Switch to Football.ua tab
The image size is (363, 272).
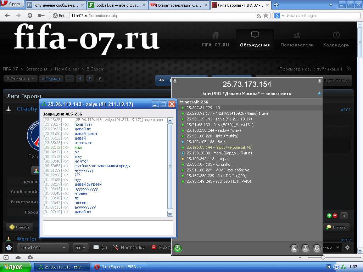[x=117, y=5]
